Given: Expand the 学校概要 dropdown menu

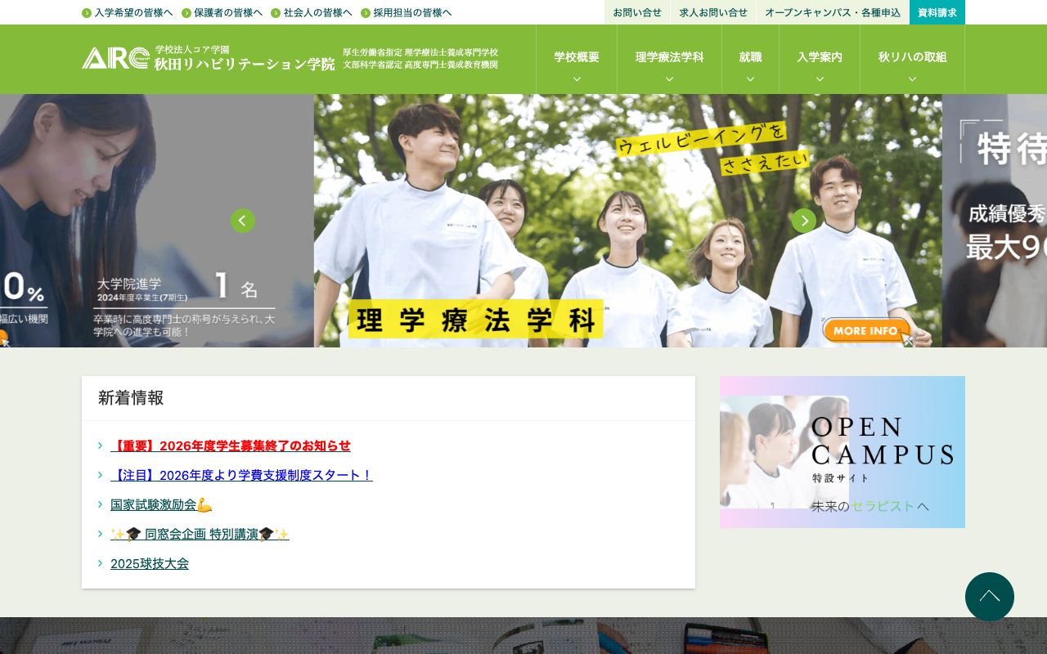Looking at the screenshot, I should pos(576,59).
